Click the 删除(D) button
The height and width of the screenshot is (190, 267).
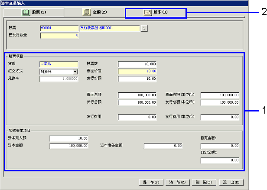(x=204, y=182)
